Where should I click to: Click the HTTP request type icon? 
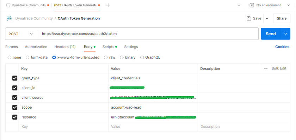pyautogui.click(x=9, y=18)
